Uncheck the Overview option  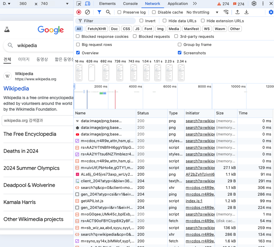(x=78, y=53)
